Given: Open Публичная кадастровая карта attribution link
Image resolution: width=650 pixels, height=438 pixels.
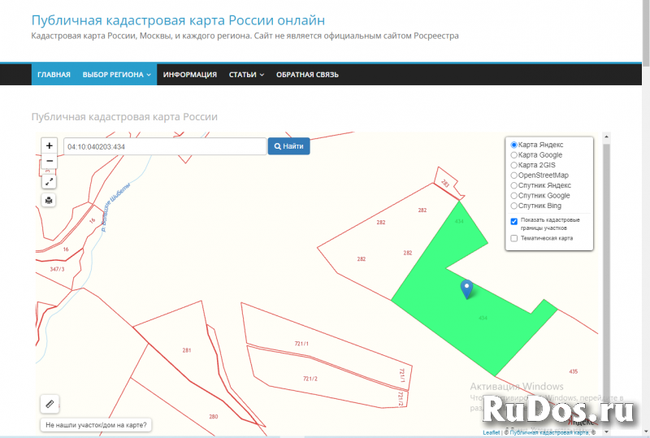Looking at the screenshot, I should point(549,432).
